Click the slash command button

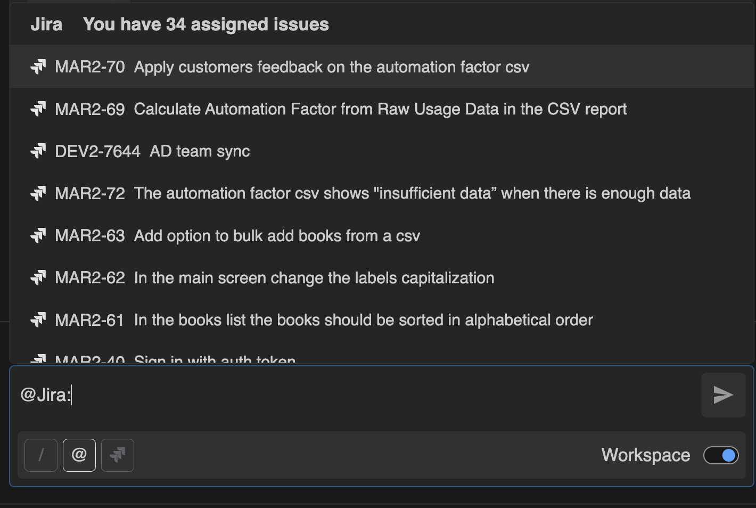coord(41,455)
